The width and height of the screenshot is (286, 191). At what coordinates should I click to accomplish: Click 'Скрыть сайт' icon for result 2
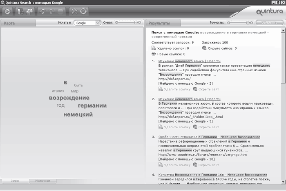[x=195, y=127]
